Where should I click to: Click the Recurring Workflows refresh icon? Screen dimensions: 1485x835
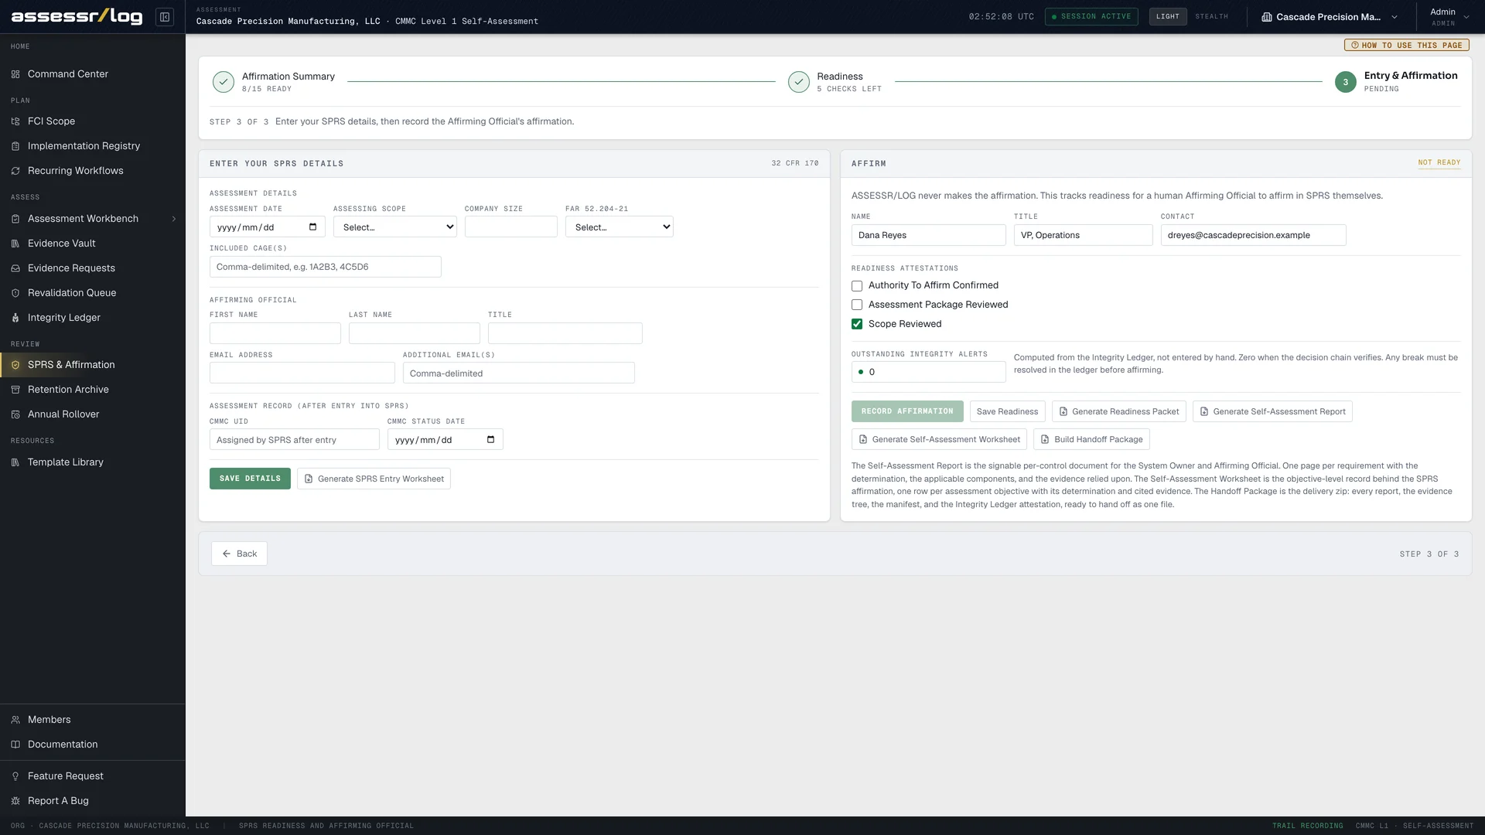coord(15,171)
